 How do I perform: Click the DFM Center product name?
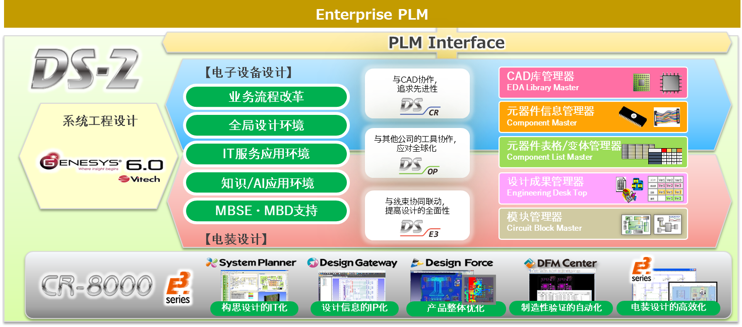(567, 263)
